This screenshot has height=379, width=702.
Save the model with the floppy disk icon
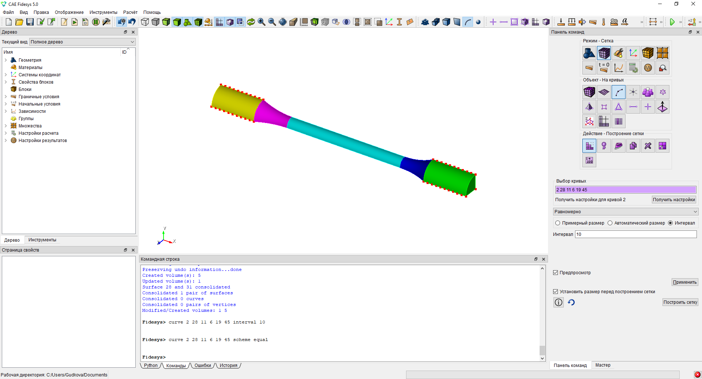[30, 22]
